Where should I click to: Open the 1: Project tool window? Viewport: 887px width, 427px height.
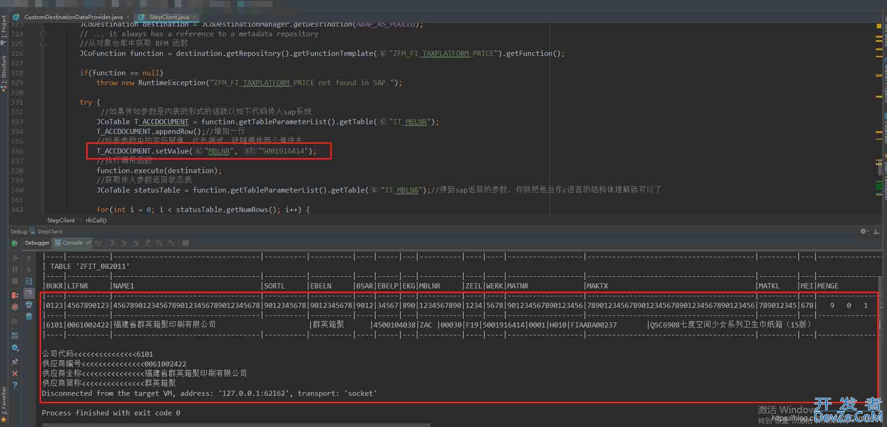pos(4,30)
